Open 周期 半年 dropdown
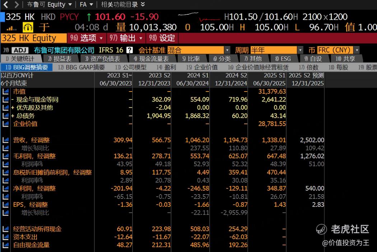The width and height of the screenshot is (377, 252). 276,50
